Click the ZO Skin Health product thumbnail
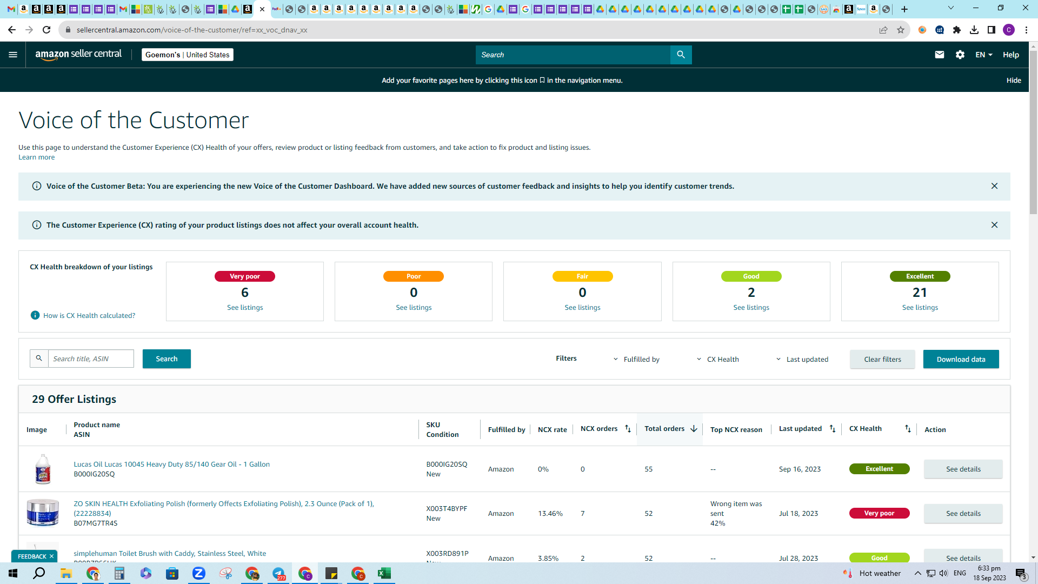Viewport: 1038px width, 584px height. click(43, 513)
